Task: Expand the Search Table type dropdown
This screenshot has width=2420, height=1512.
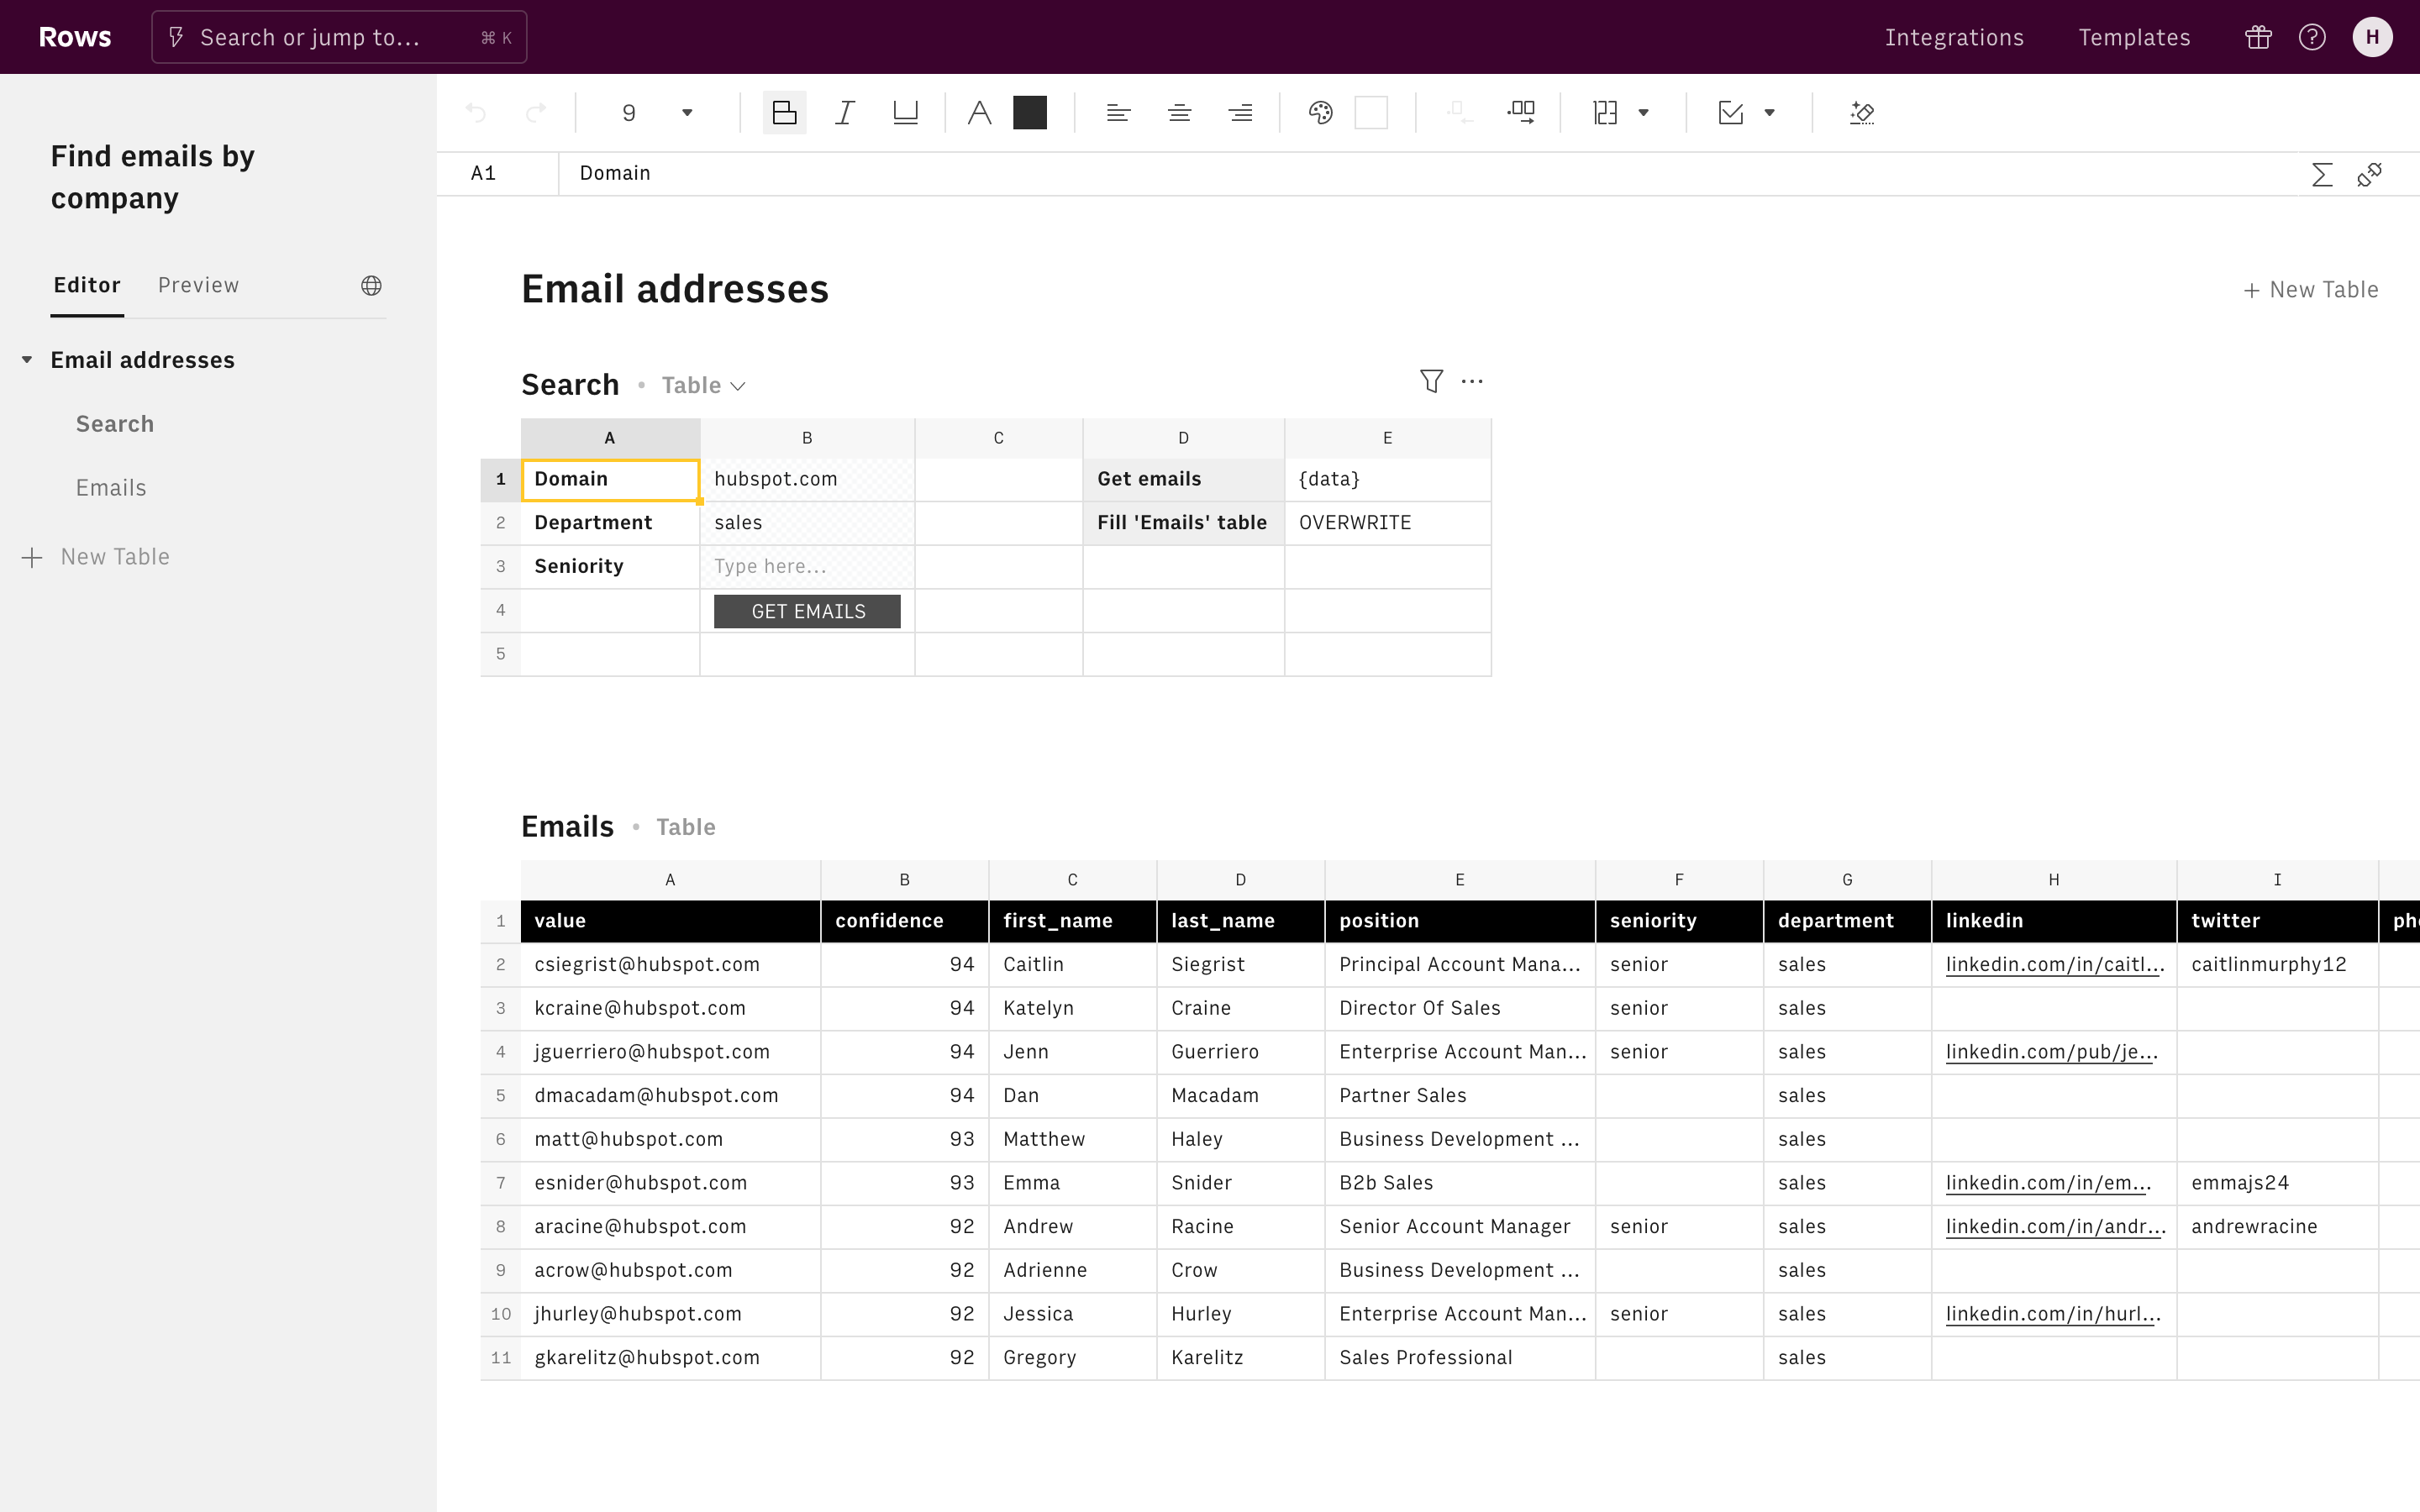Action: point(704,386)
